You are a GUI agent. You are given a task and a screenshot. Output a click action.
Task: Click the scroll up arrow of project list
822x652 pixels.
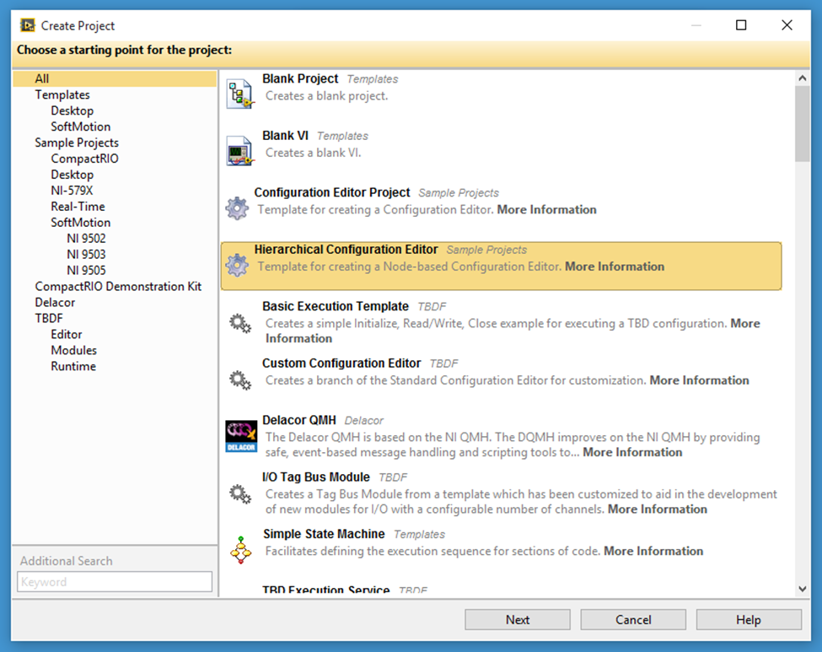pyautogui.click(x=802, y=78)
